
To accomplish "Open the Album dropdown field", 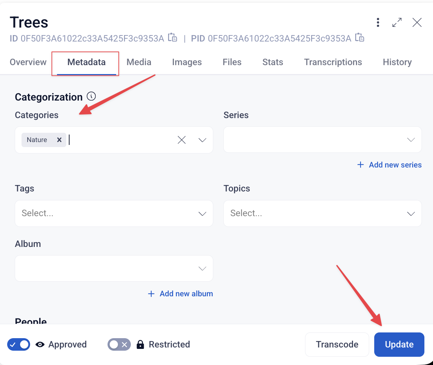I will coord(114,268).
